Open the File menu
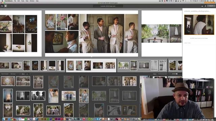The width and height of the screenshot is (216, 121). pyautogui.click(x=15, y=1)
